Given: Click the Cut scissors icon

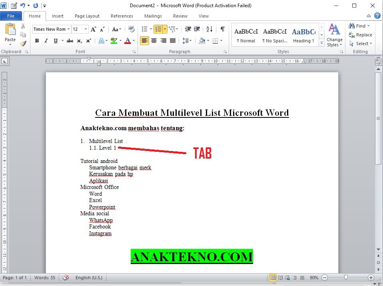Looking at the screenshot, I should tap(23, 26).
